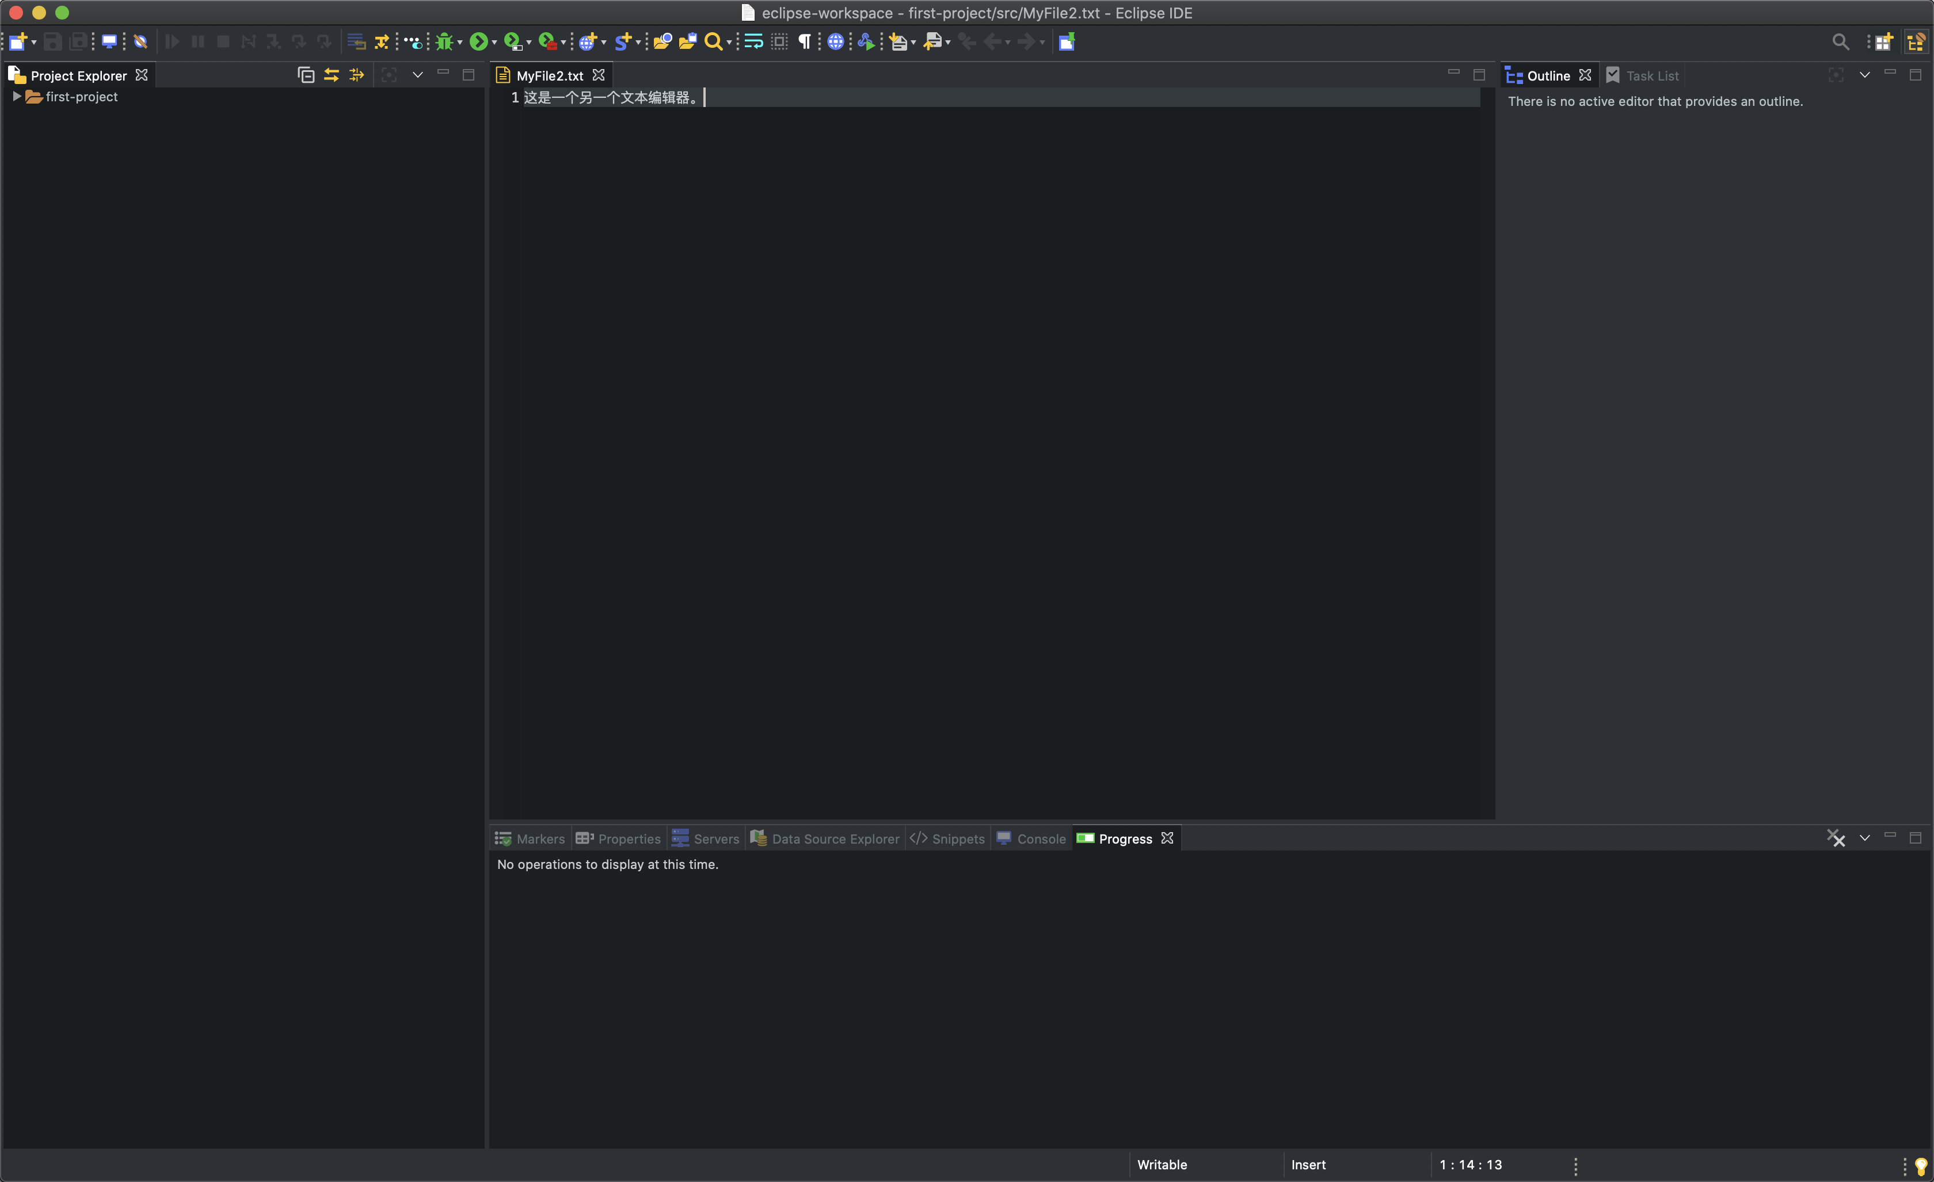The width and height of the screenshot is (1934, 1182).
Task: Open the Data Source Explorer tab
Action: point(825,838)
